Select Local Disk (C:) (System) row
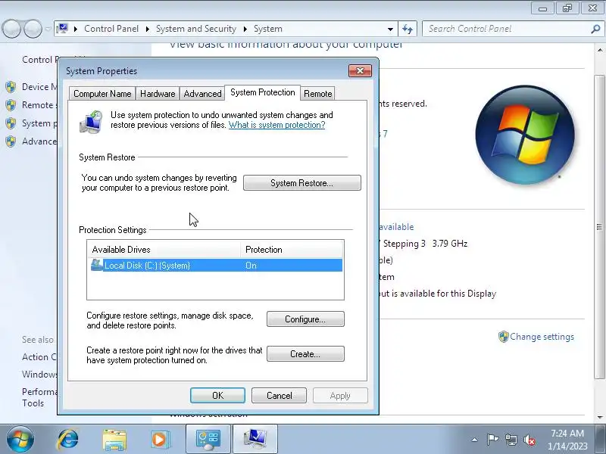Image resolution: width=606 pixels, height=454 pixels. click(215, 266)
